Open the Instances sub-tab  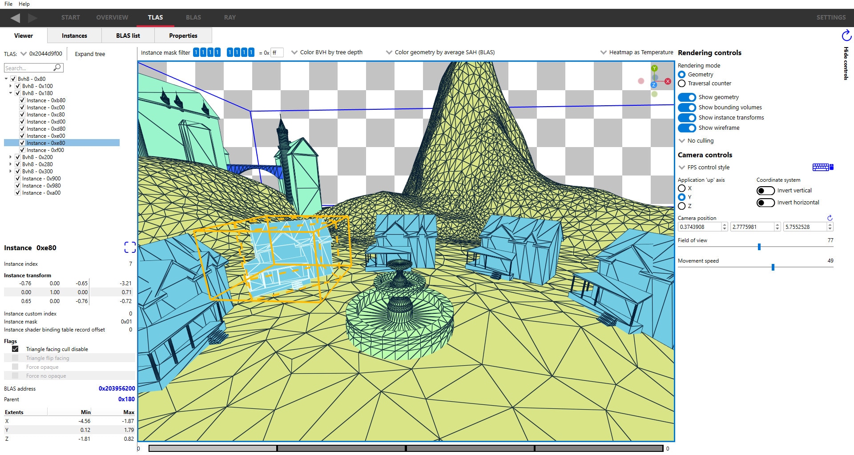74,36
